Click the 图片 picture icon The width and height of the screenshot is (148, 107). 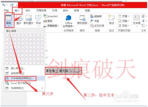tap(19, 18)
